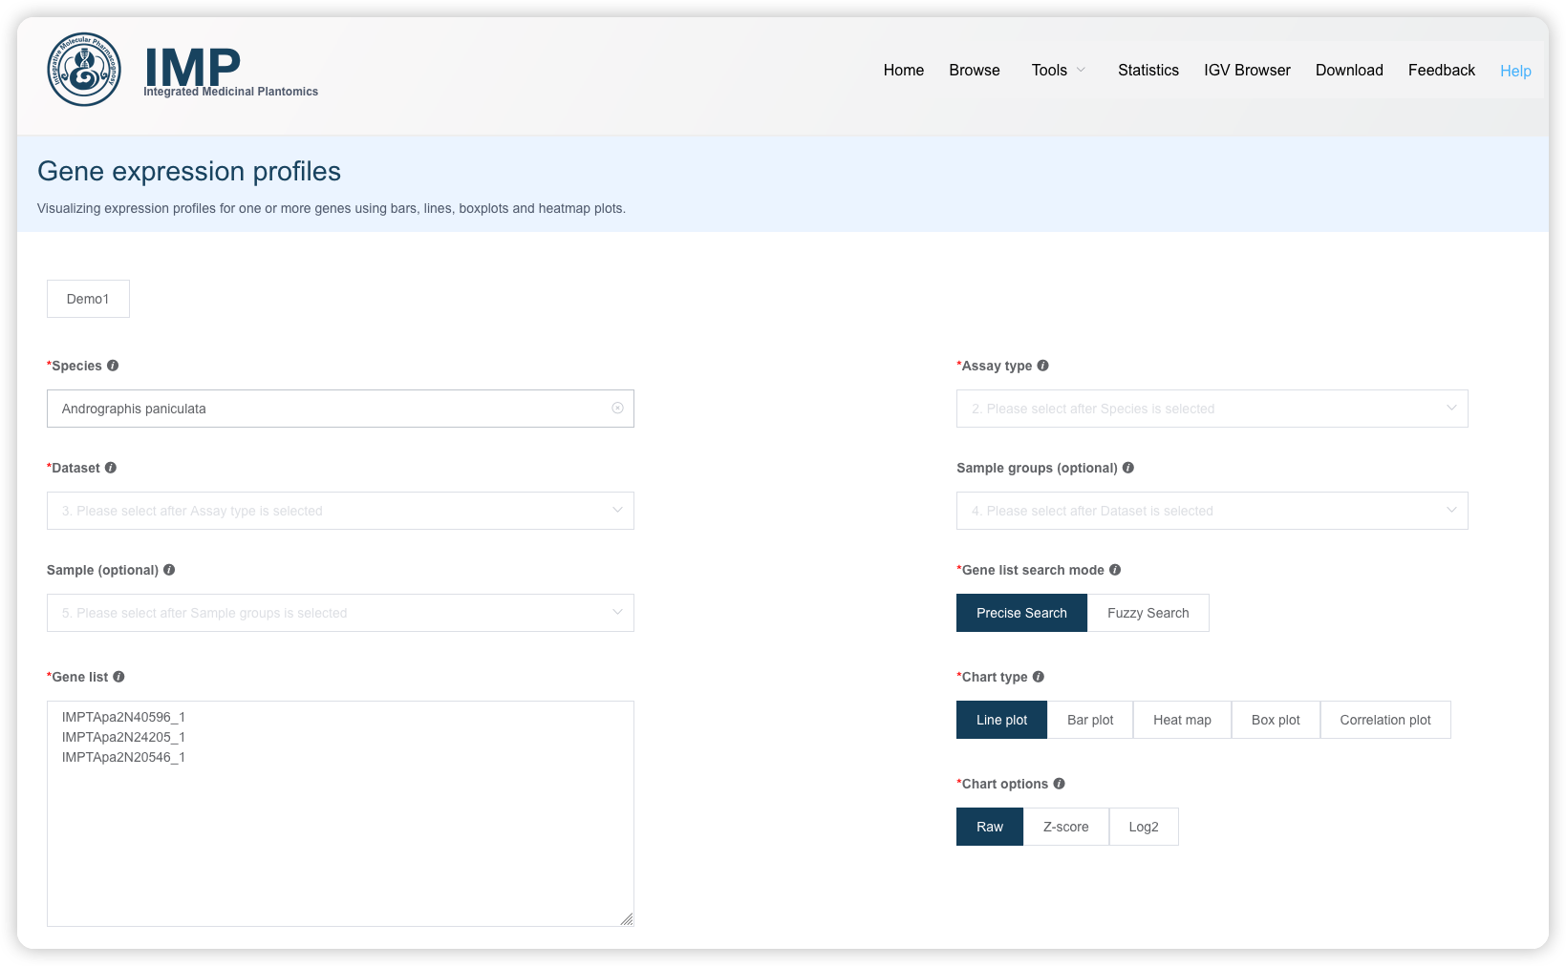Viewport: 1566px width, 966px height.
Task: Click gene ID IMPTApa2N20546_1
Action: pyautogui.click(x=123, y=757)
